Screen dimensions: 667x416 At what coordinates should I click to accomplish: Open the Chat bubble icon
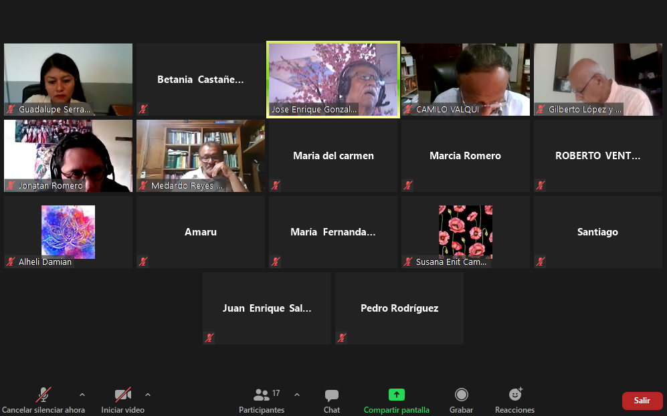[x=332, y=395]
